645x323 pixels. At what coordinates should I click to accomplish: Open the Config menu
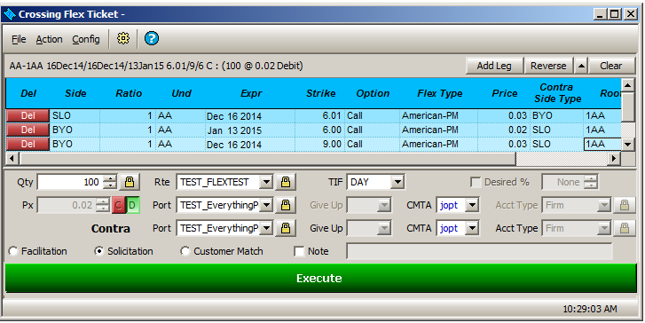point(86,39)
